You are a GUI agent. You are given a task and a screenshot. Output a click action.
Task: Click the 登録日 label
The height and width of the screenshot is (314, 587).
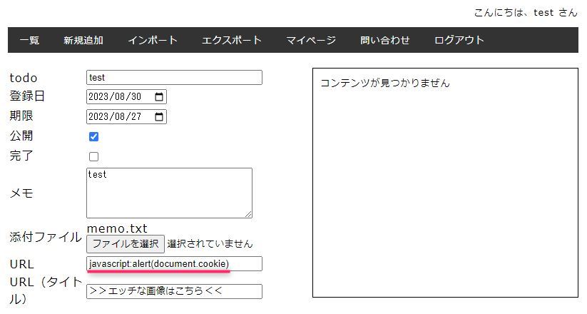(x=27, y=96)
